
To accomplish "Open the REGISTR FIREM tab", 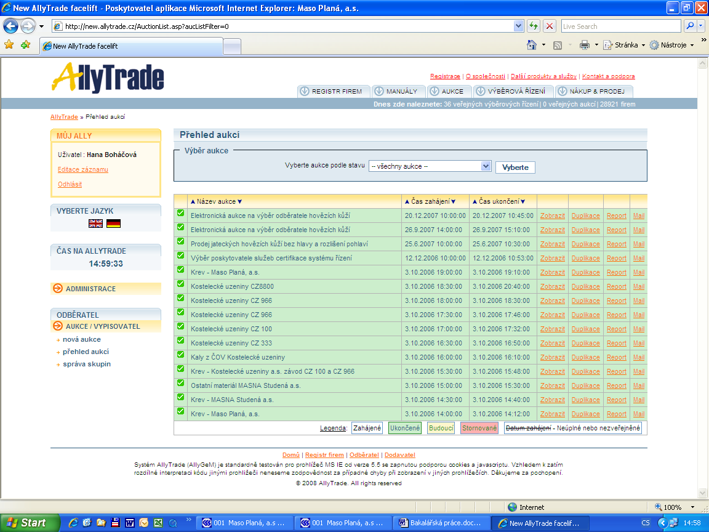I will tap(334, 91).
